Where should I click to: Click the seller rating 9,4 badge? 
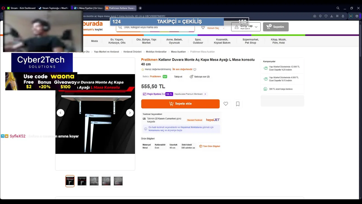pos(165,76)
